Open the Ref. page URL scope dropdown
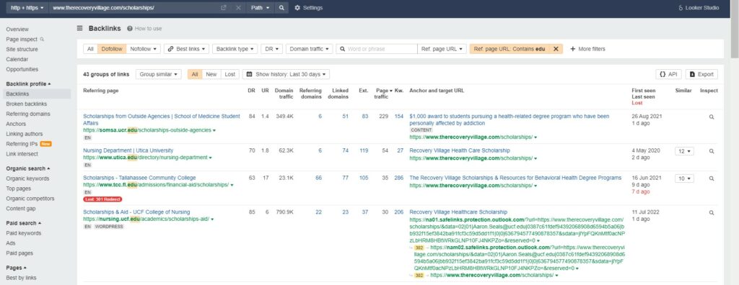739x285 pixels. pyautogui.click(x=442, y=49)
